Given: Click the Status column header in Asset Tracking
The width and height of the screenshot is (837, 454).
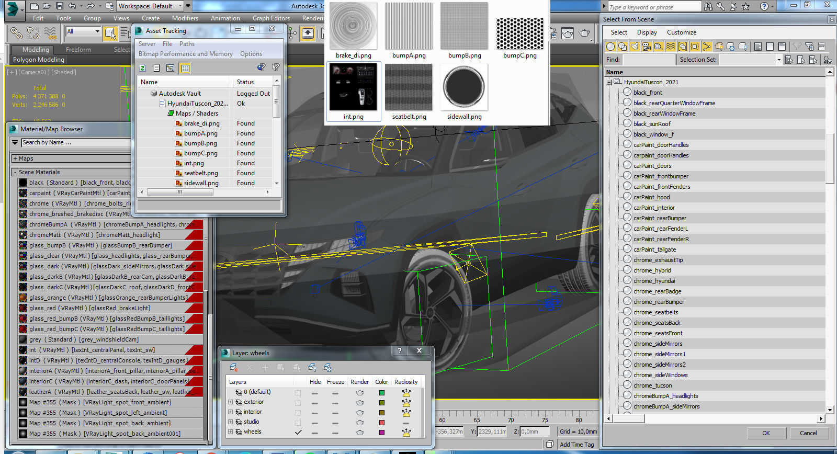Looking at the screenshot, I should pyautogui.click(x=253, y=82).
